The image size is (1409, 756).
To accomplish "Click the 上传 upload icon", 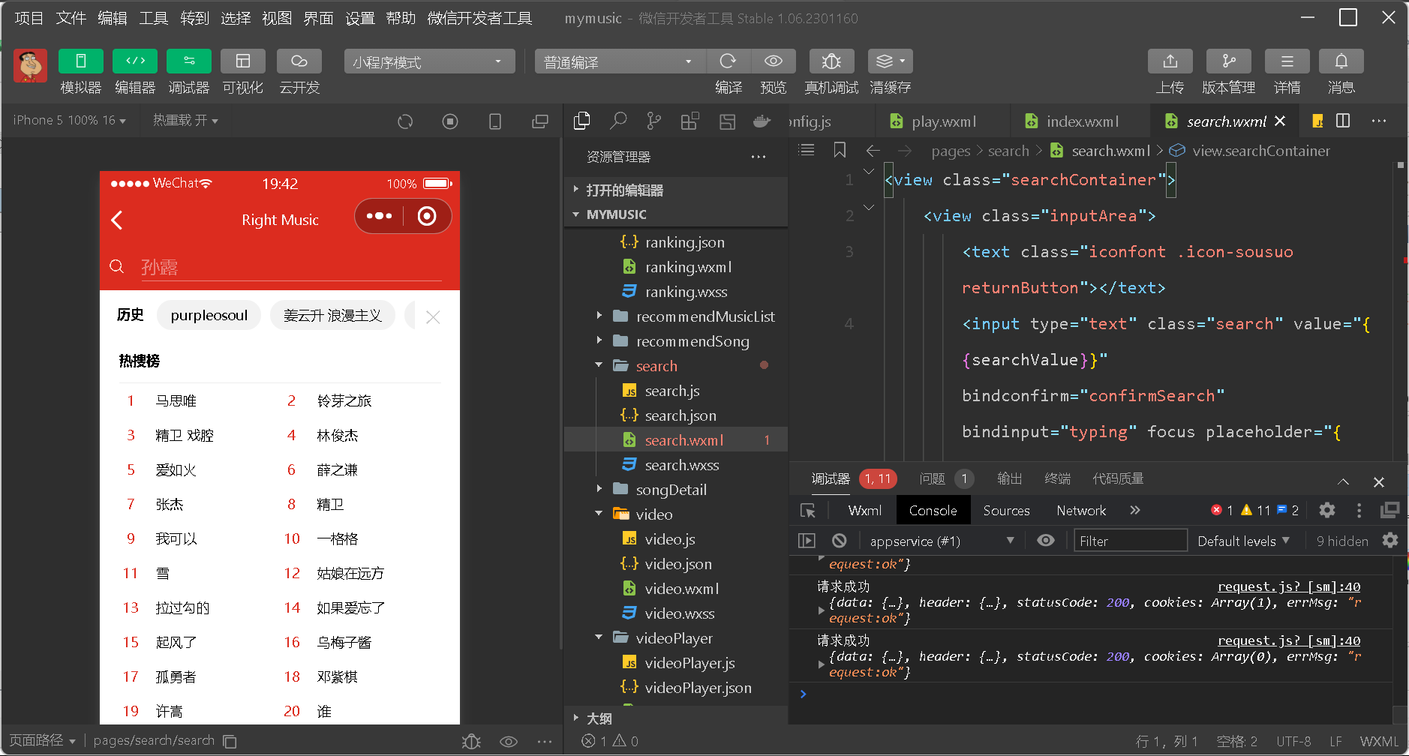I will (1170, 61).
